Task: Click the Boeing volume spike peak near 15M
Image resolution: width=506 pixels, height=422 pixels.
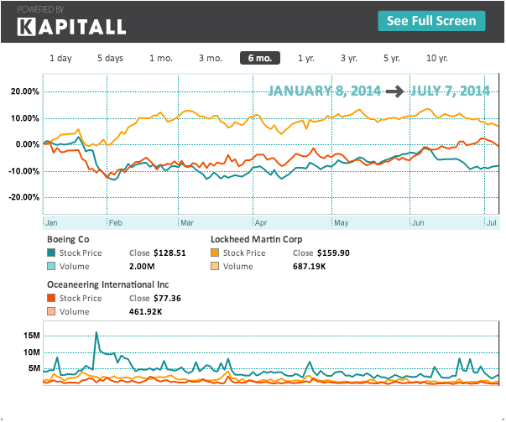Action: (x=97, y=332)
